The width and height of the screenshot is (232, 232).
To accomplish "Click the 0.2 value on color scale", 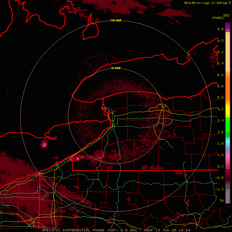I will point(220,167).
